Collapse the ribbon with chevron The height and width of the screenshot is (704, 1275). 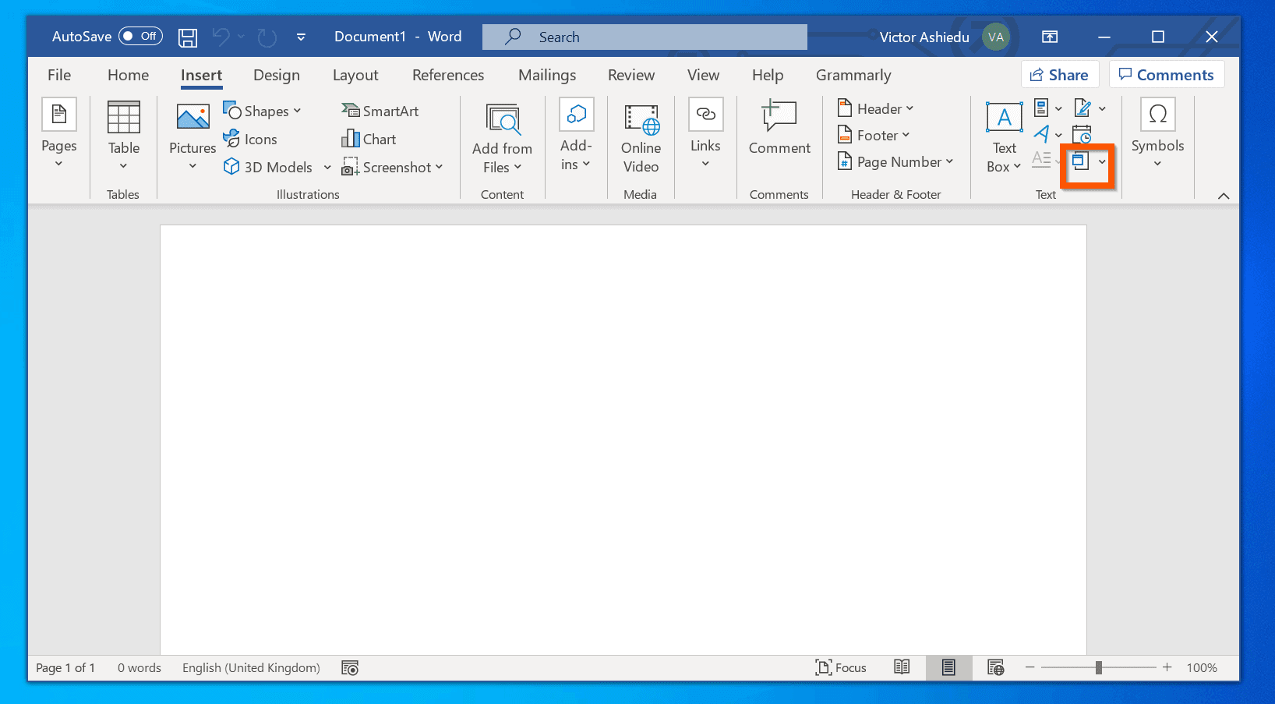[1224, 196]
